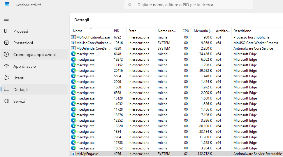Screen dimensions: 283x157
Task: Click the MsMpEng.exe process icon
Action: coord(73,154)
